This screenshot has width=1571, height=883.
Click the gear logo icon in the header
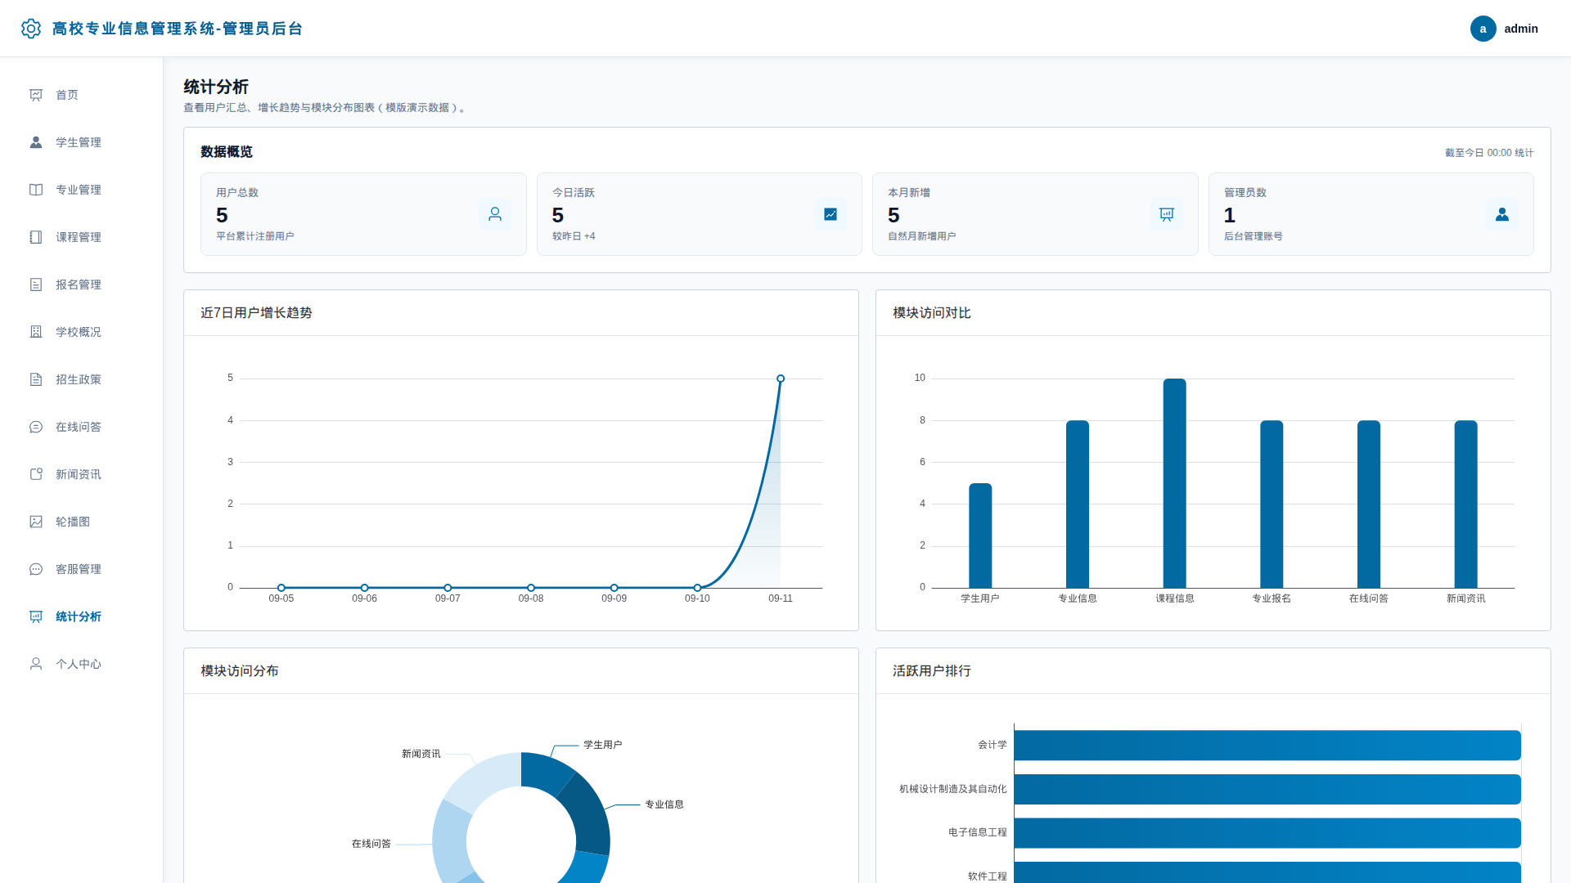pos(31,29)
